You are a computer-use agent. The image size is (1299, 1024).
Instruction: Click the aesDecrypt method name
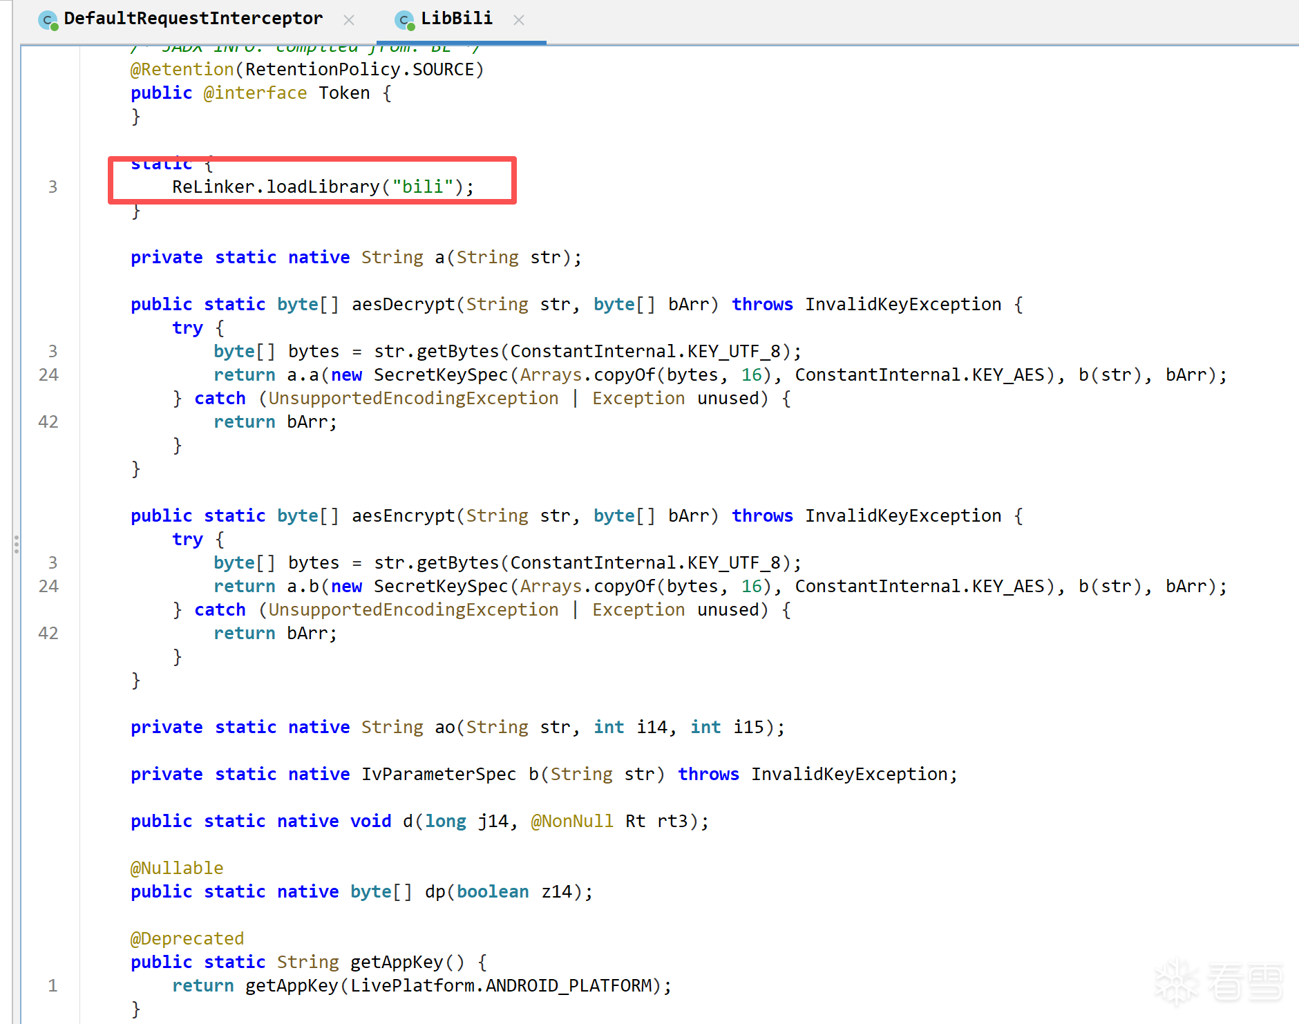[404, 305]
